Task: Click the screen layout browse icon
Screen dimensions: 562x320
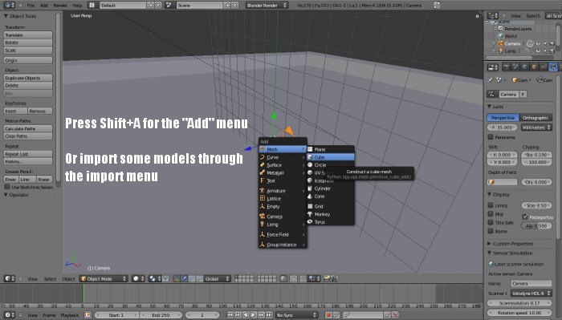Action: point(92,6)
